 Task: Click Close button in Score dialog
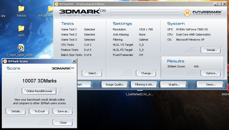click(63, 123)
